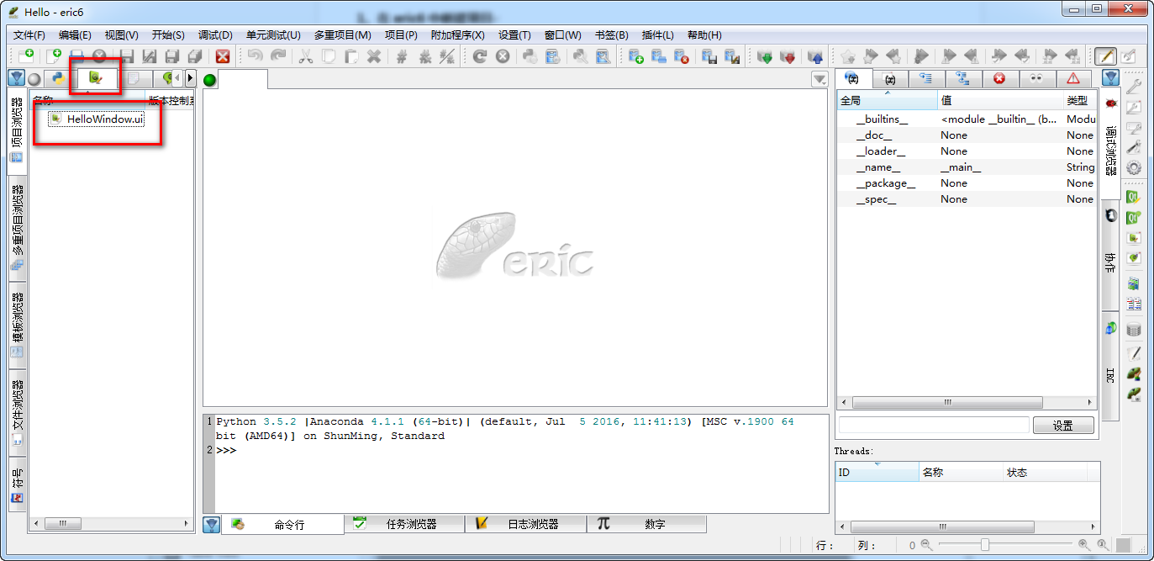Click the green down-arrow VCS update icon
1154x561 pixels.
coord(765,56)
